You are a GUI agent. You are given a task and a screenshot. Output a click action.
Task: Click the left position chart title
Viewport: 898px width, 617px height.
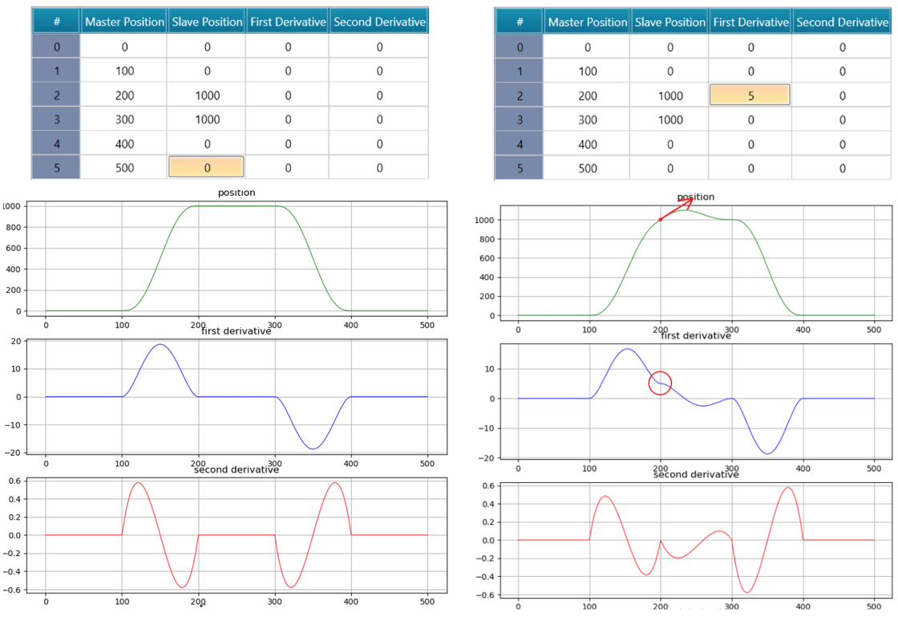pos(237,193)
